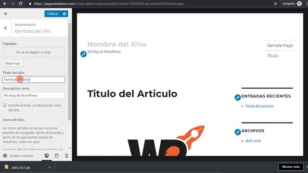This screenshot has width=308, height=173.
Task: Open Titulo del Articulo post heading
Action: pos(132,94)
